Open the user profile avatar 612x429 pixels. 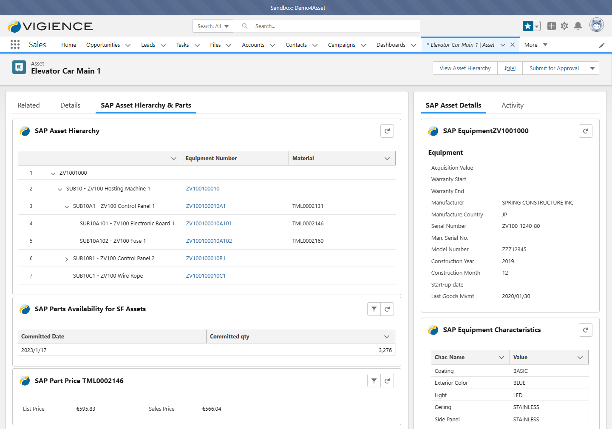tap(597, 25)
